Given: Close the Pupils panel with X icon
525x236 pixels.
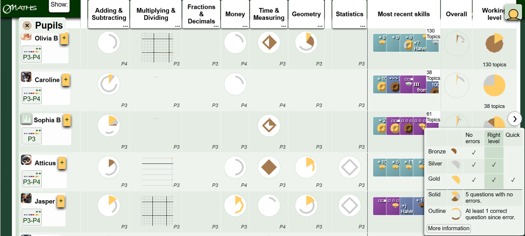Looking at the screenshot, I should tap(27, 25).
